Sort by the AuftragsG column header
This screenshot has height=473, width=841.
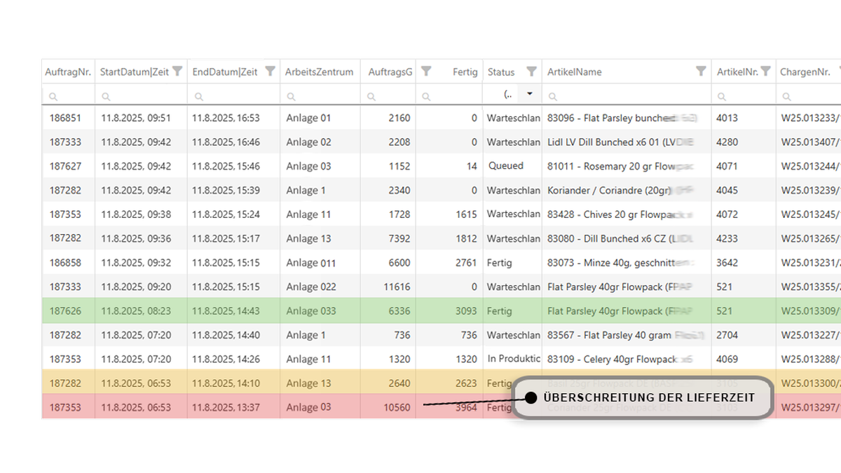click(x=390, y=71)
